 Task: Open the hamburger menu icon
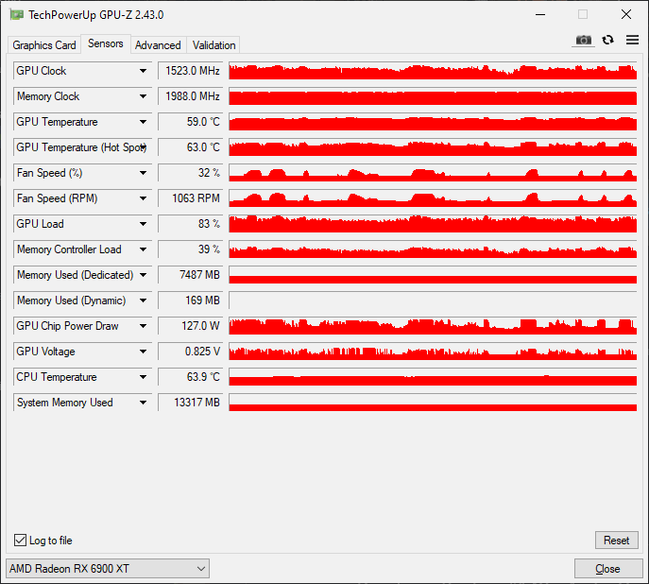[632, 40]
